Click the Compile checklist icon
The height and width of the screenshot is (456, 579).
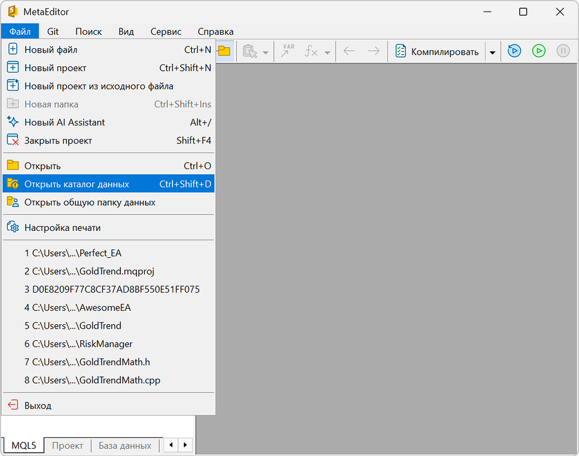[401, 51]
